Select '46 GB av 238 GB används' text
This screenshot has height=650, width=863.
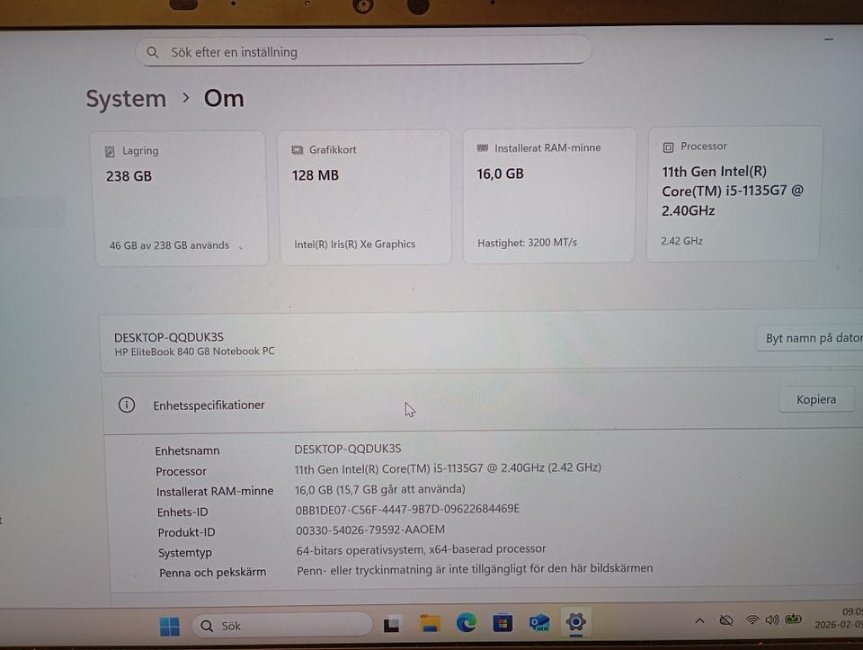coord(169,245)
